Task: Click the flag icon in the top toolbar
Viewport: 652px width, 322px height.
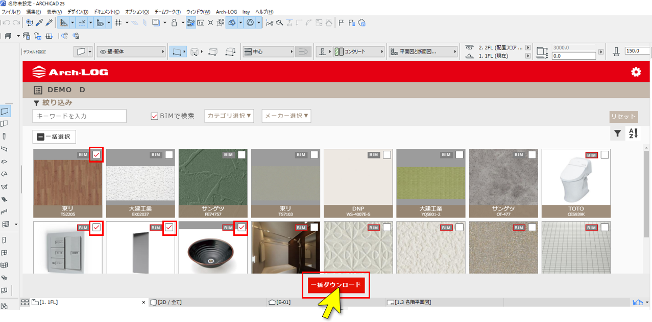Action: tap(341, 22)
